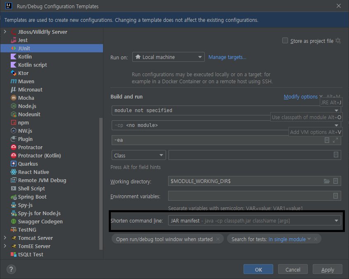The width and height of the screenshot is (349, 279).
Task: Click the Jest template icon
Action: click(14, 40)
